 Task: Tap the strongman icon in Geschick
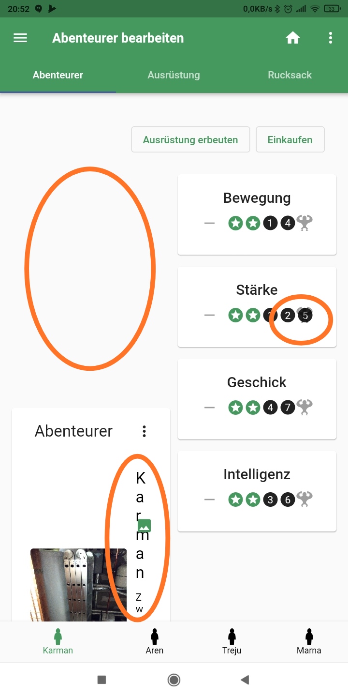pos(304,408)
